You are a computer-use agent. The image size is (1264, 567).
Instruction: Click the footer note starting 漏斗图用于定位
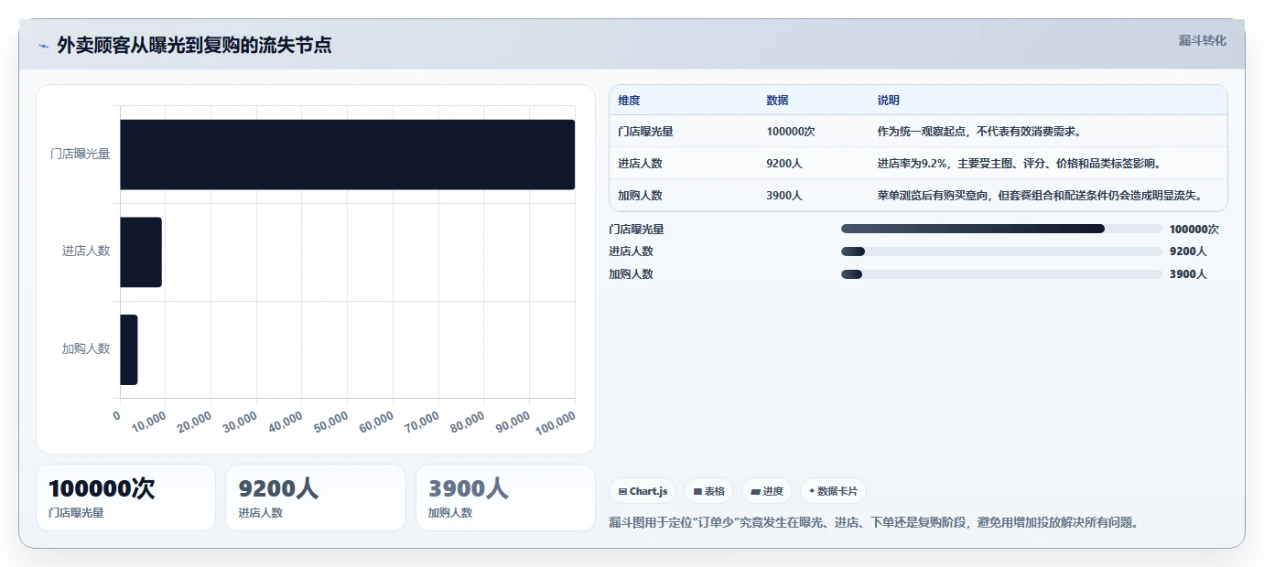click(x=873, y=522)
